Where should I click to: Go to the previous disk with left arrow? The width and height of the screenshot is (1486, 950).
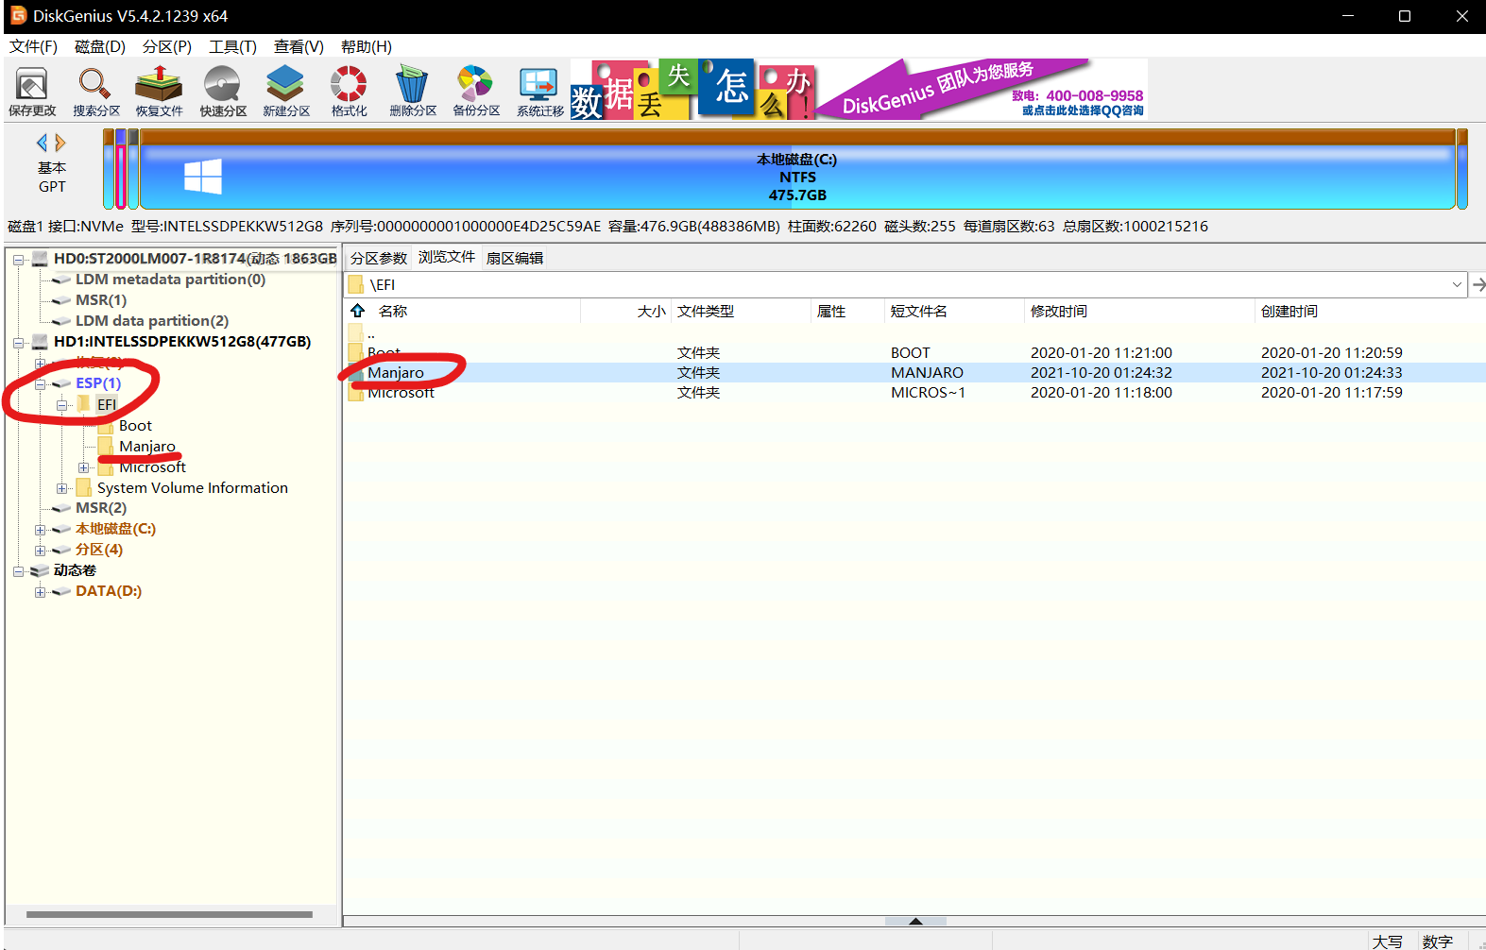[x=42, y=143]
